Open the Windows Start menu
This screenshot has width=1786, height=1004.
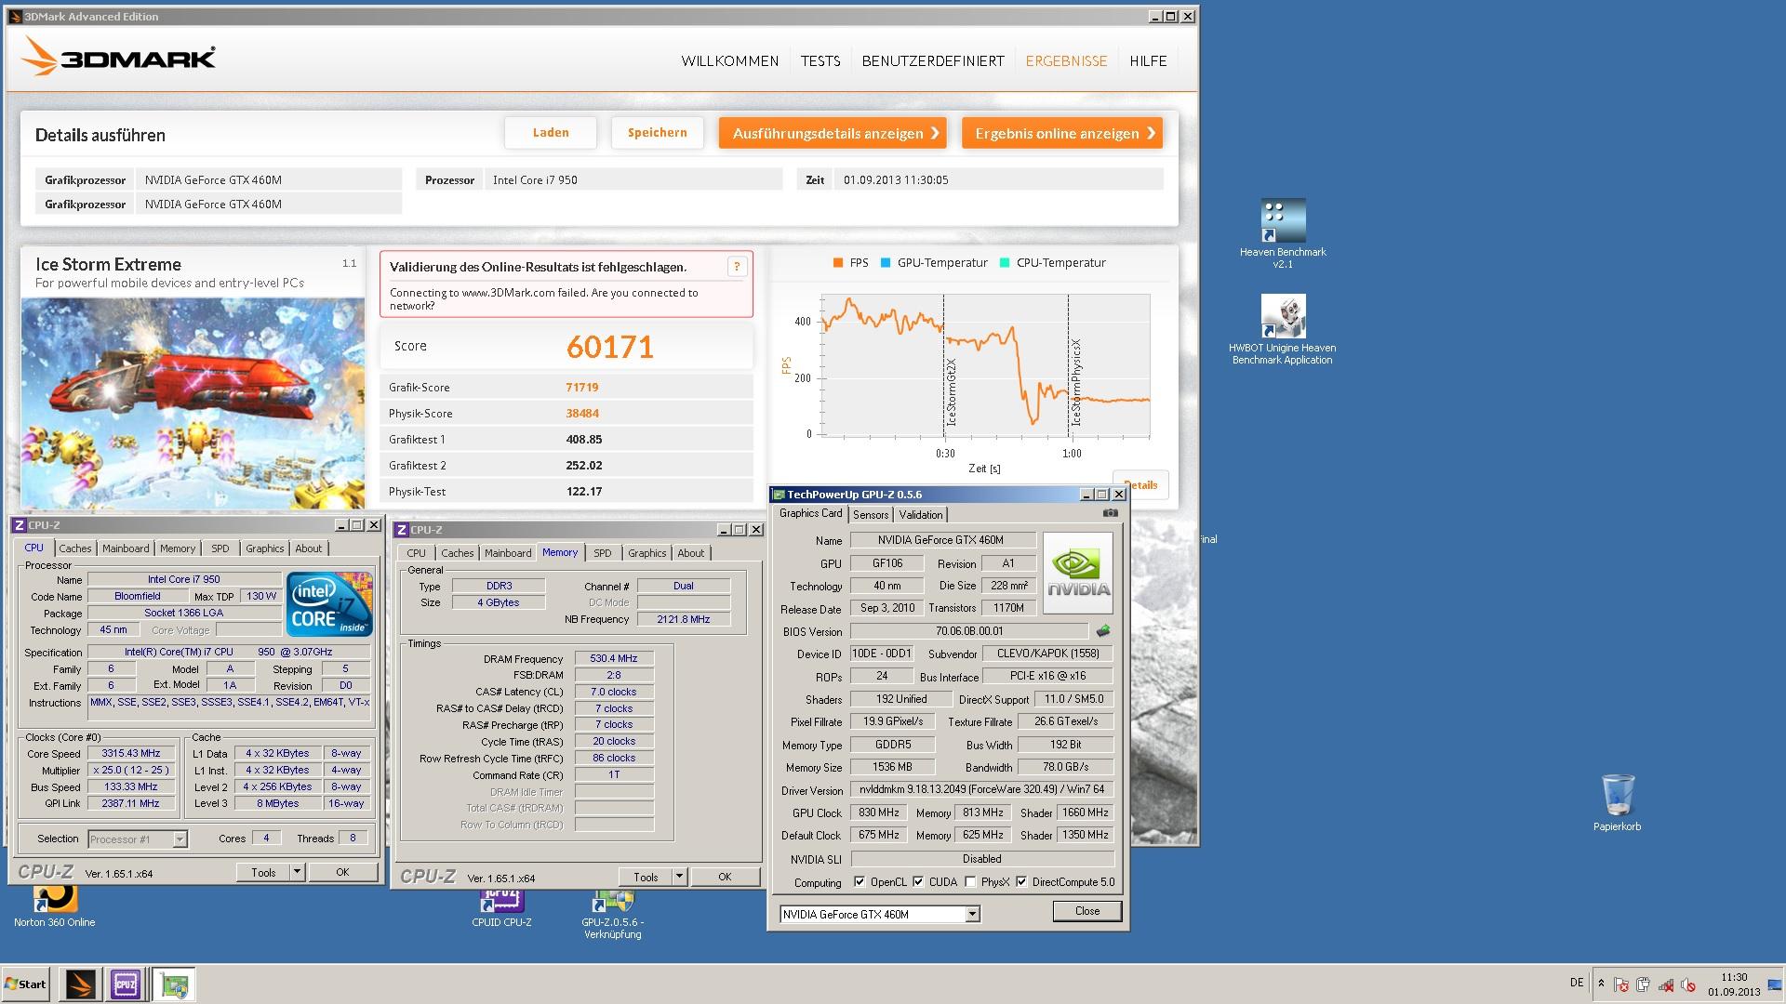(26, 984)
